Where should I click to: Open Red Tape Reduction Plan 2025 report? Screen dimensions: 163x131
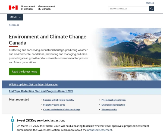(41, 91)
